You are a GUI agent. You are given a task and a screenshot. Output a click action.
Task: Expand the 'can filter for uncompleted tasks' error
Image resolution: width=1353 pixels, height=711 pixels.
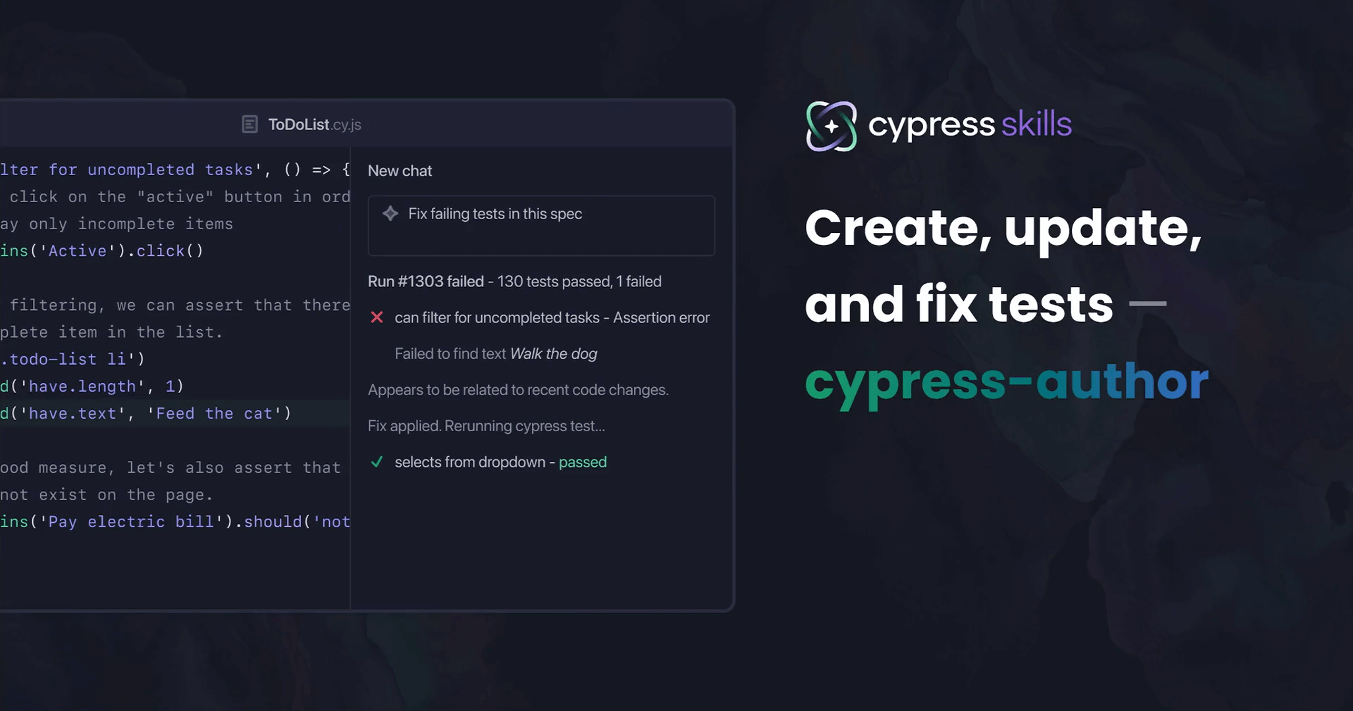(x=552, y=317)
